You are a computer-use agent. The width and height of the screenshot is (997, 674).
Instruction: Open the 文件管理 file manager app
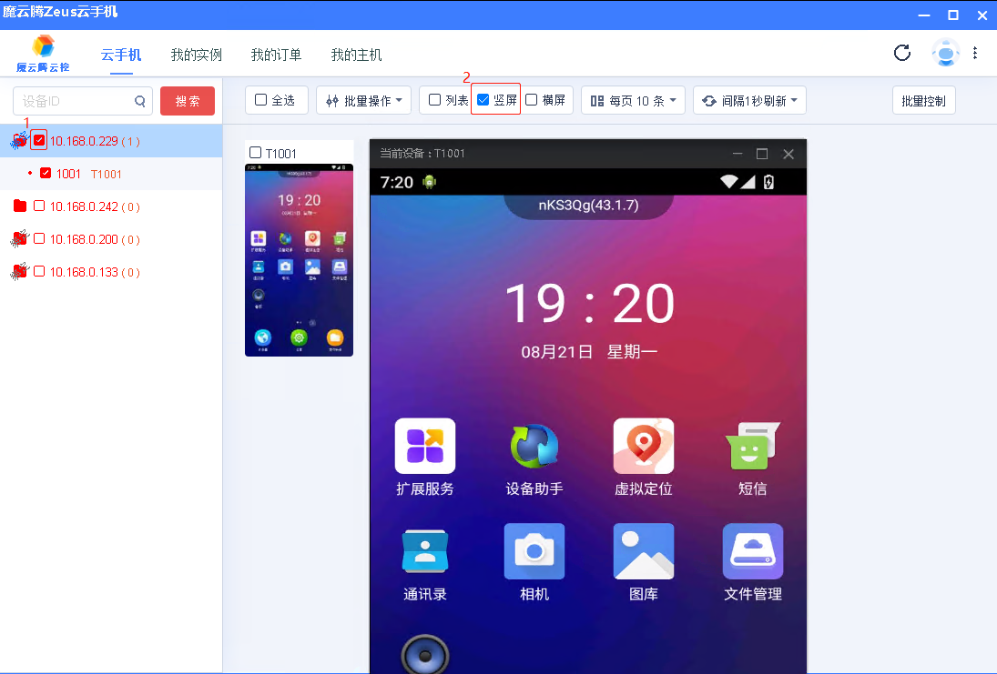pos(752,551)
